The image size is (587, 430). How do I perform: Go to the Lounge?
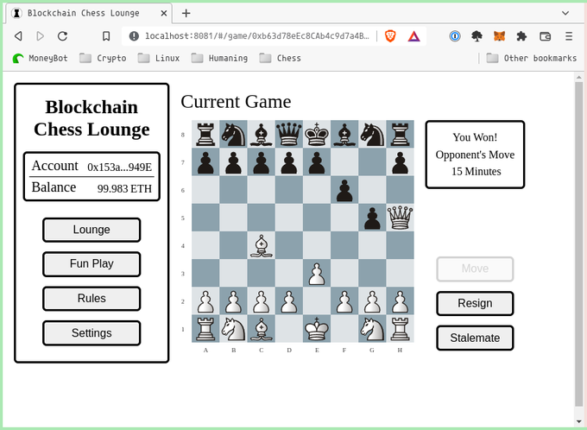coord(92,230)
